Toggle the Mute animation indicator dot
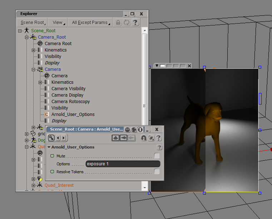Image resolution: width=272 pixels, height=219 pixels. pos(52,156)
